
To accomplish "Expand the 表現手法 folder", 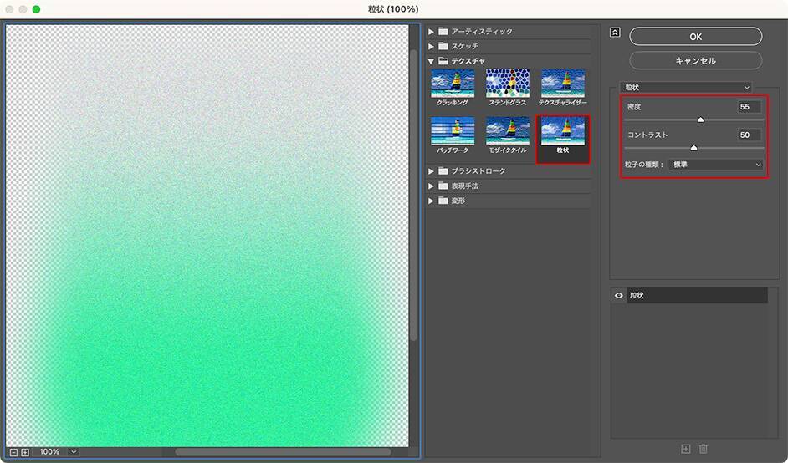I will click(x=431, y=186).
